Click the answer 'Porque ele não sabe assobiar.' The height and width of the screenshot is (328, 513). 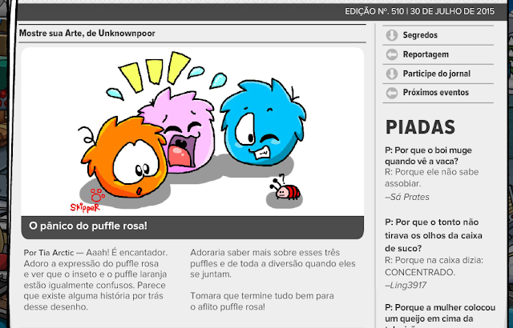pyautogui.click(x=431, y=178)
